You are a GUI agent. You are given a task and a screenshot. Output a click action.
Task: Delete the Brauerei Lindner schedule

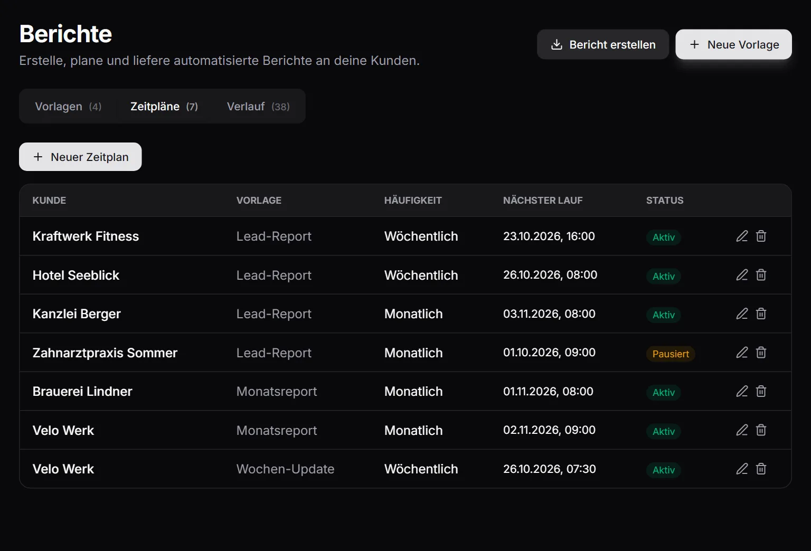(761, 391)
